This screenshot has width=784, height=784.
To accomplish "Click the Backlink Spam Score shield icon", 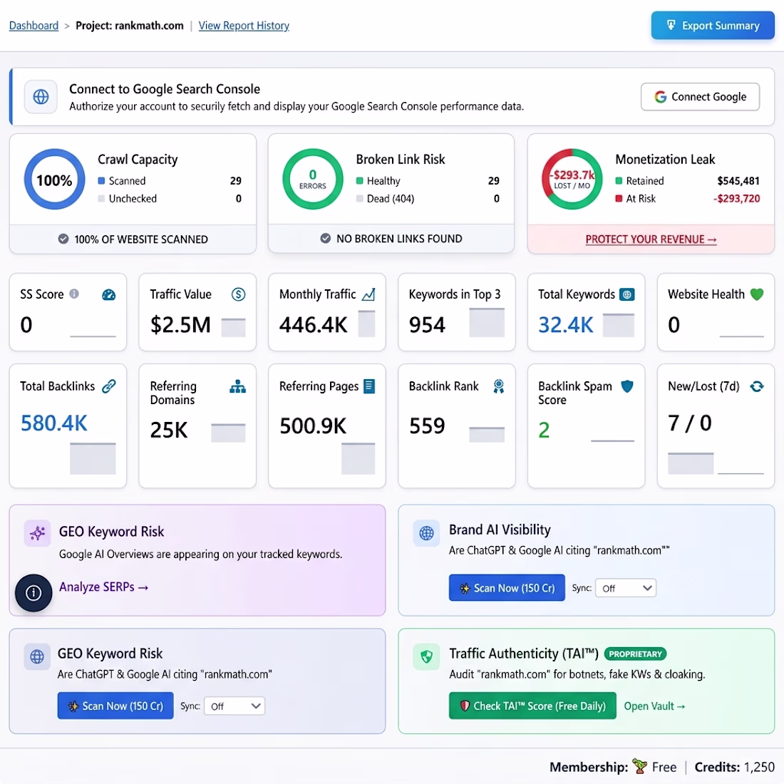I will click(x=627, y=386).
